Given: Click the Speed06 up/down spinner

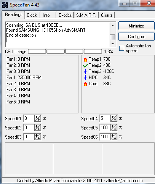Looking at the screenshot, I should coord(114,137).
